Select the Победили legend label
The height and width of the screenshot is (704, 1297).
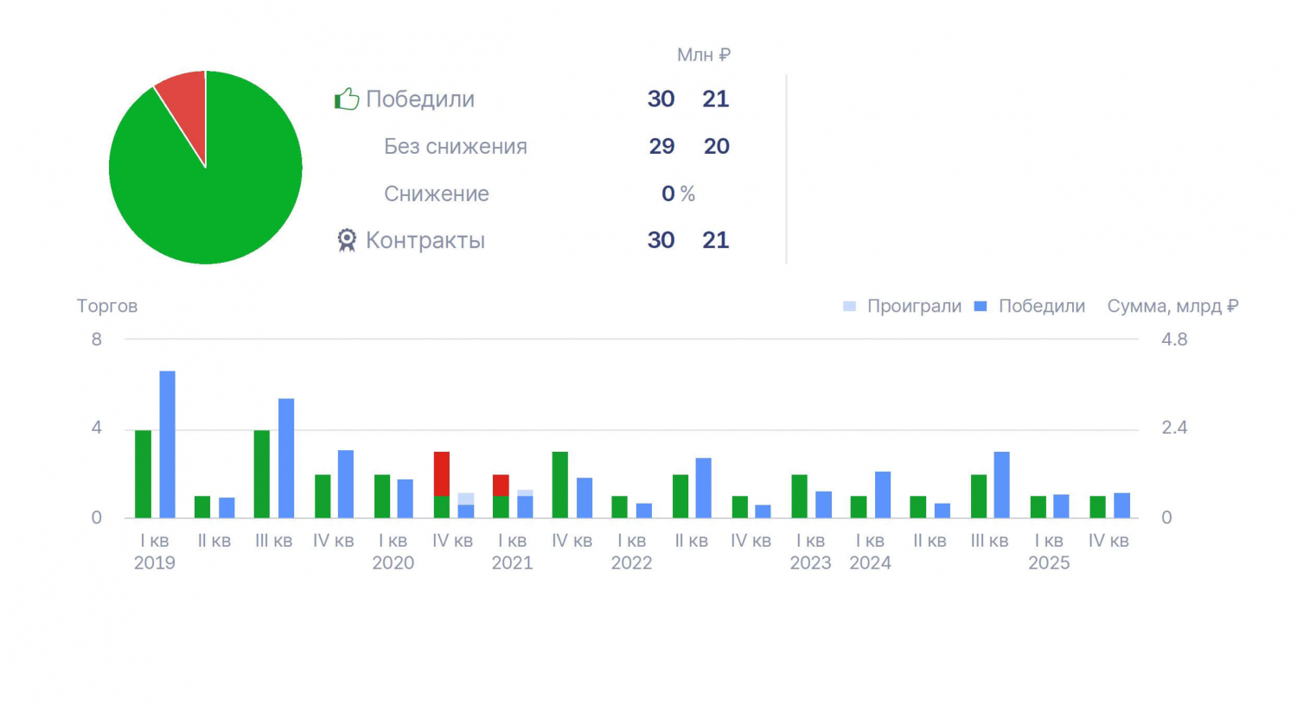click(x=1042, y=306)
